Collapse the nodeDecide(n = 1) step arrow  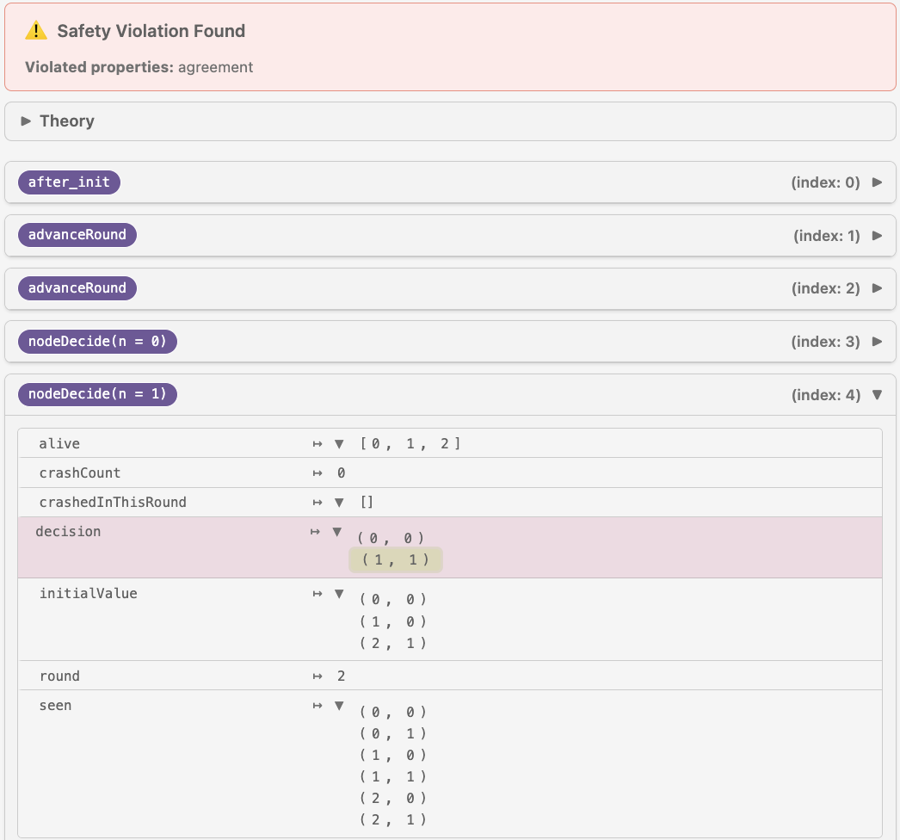(877, 395)
